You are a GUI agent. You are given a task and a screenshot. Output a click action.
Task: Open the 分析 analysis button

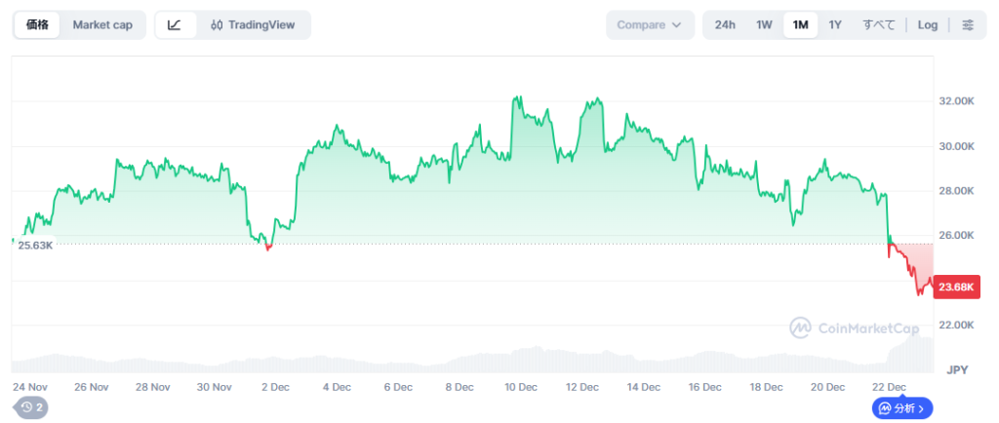coord(902,408)
